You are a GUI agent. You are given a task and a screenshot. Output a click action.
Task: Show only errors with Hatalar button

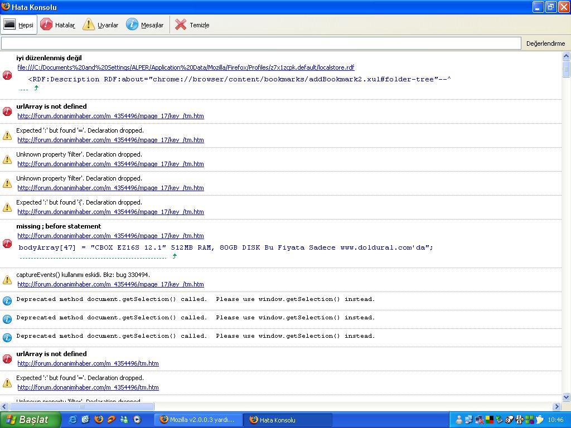(58, 25)
